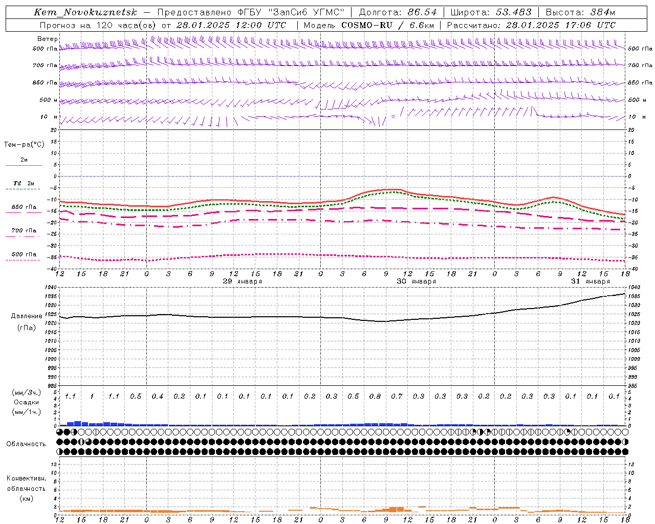Click the Прогноз на 120 часа(ов) text
The image size is (655, 524).
[98, 25]
